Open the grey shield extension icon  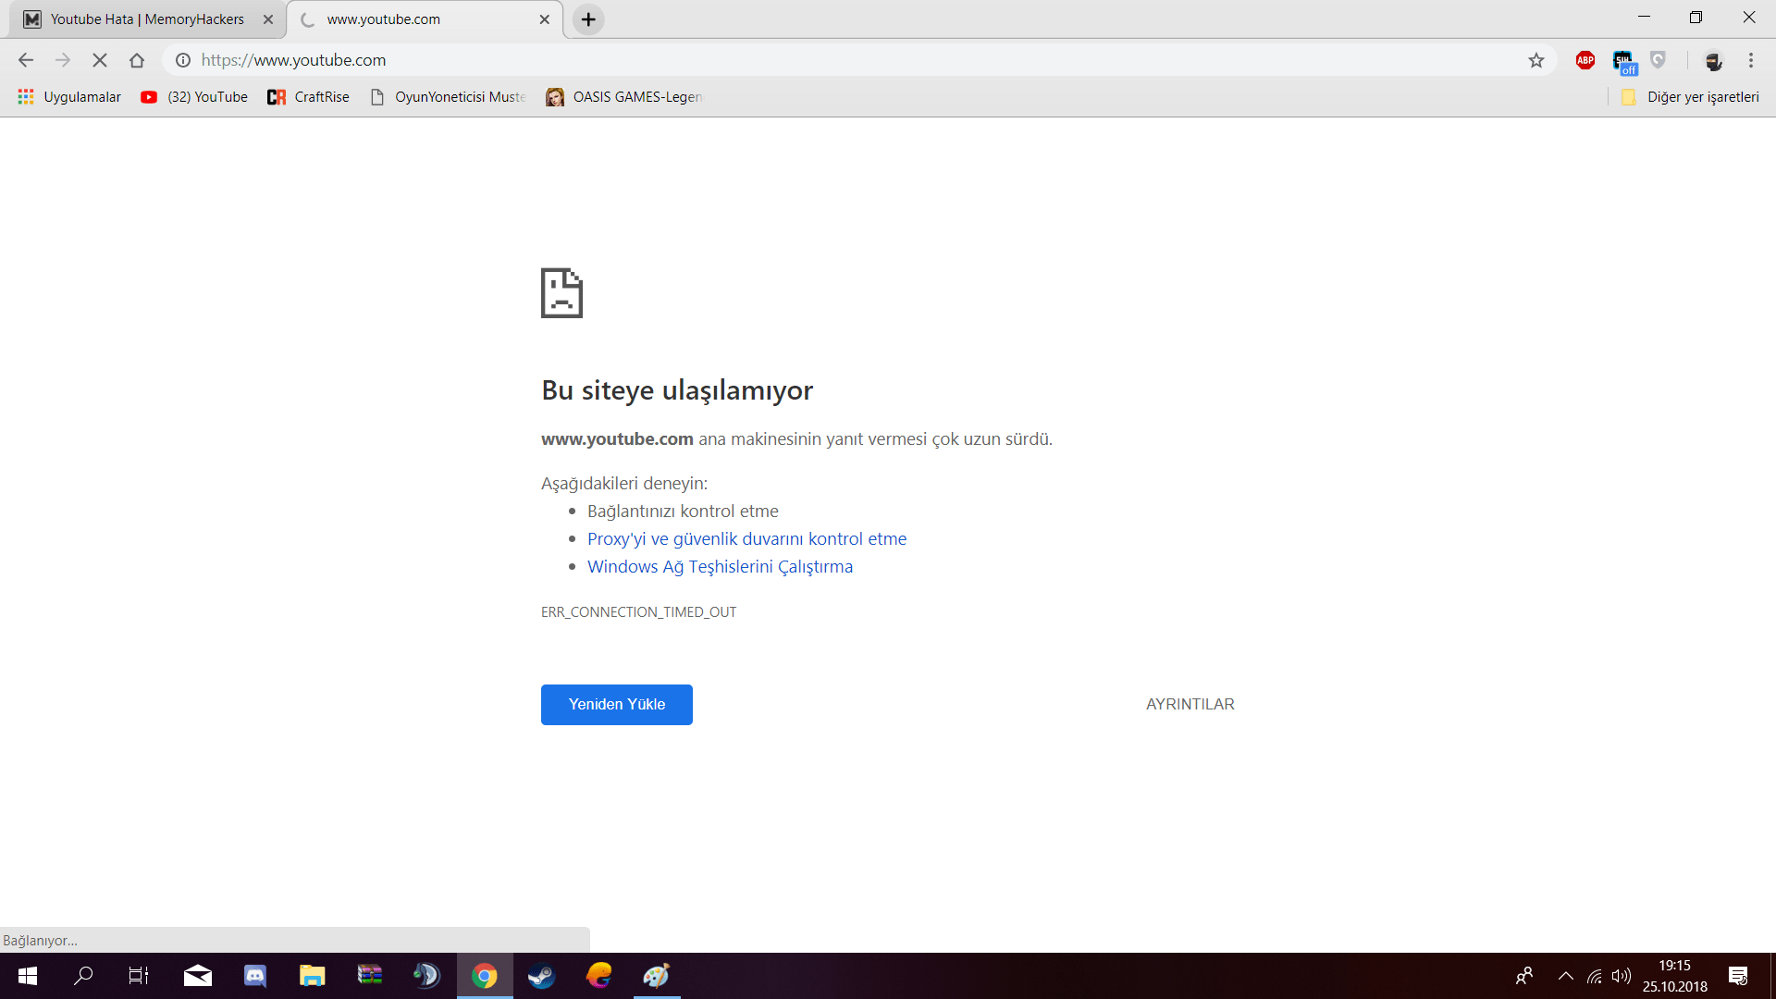click(1659, 60)
